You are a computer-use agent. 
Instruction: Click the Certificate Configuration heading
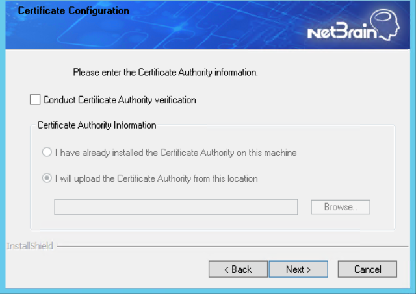tap(73, 11)
